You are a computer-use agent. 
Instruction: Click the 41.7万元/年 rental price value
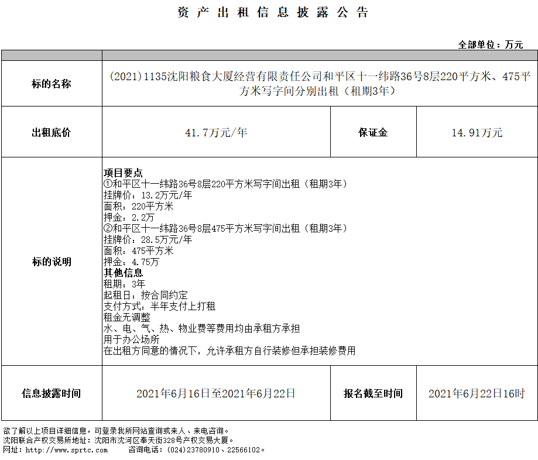pyautogui.click(x=216, y=133)
